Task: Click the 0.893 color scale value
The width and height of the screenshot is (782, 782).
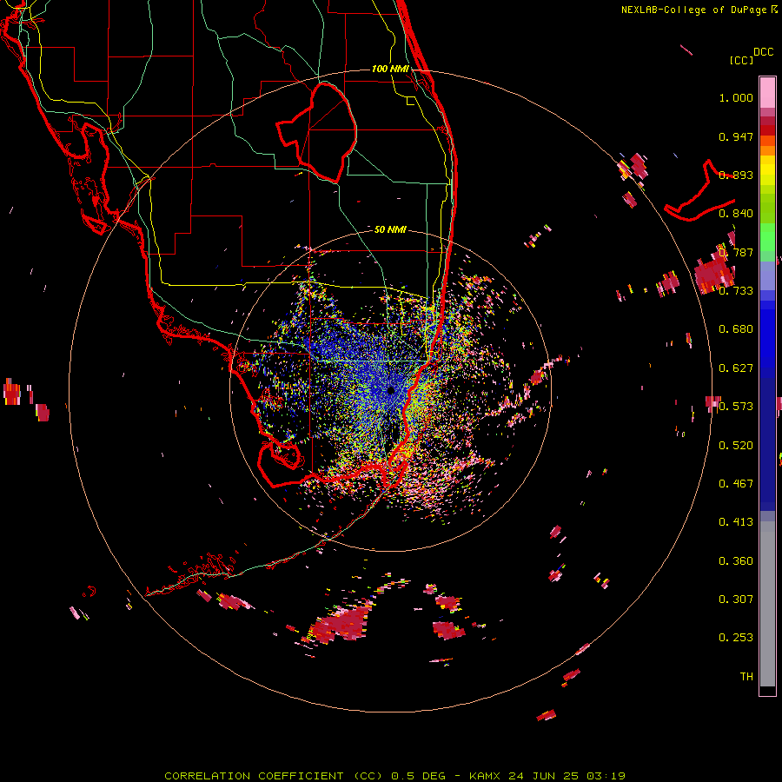Action: click(x=736, y=175)
